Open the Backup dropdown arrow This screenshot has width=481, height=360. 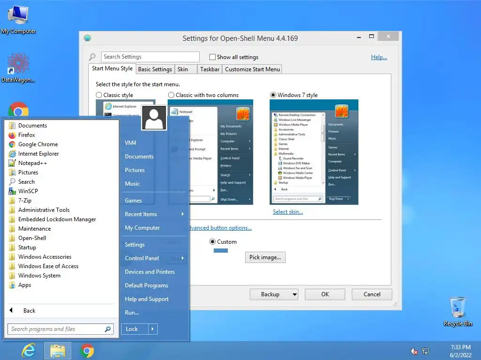295,294
